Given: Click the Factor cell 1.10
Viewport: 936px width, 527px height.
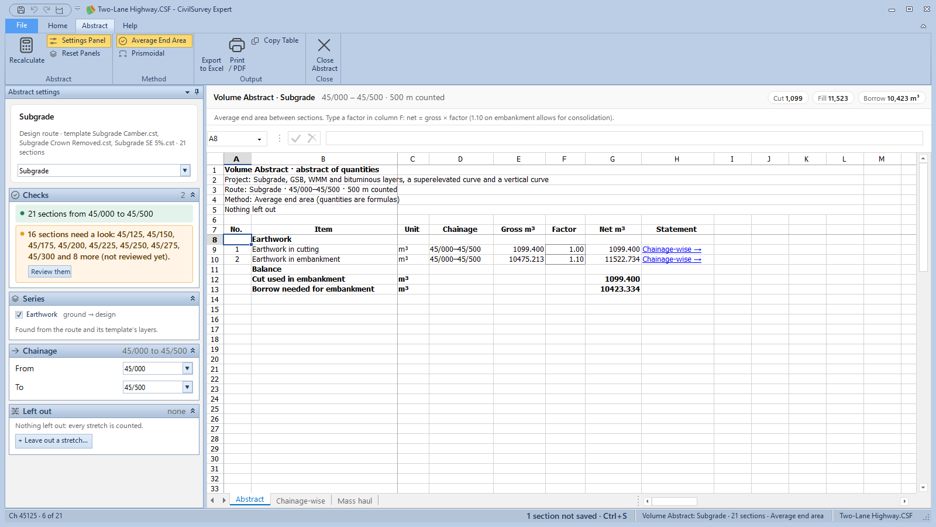Looking at the screenshot, I should point(565,259).
